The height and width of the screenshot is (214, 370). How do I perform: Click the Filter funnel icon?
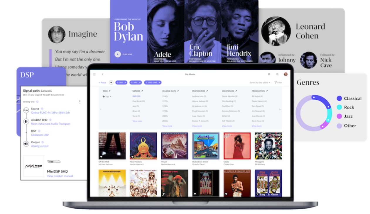point(276,83)
